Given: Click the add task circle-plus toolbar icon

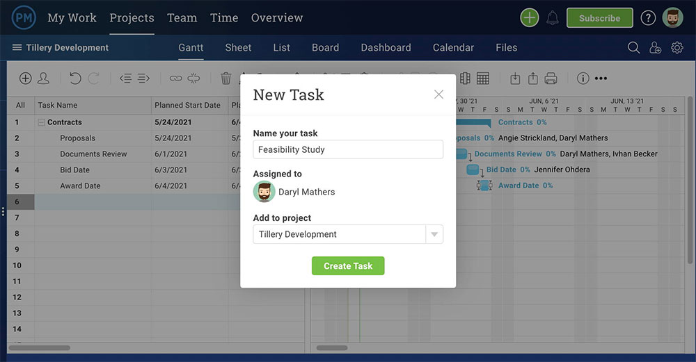Looking at the screenshot, I should coord(25,79).
